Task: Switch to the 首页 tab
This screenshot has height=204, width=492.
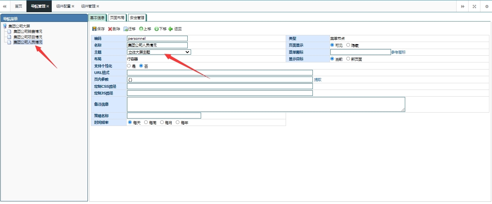Action: [19, 6]
